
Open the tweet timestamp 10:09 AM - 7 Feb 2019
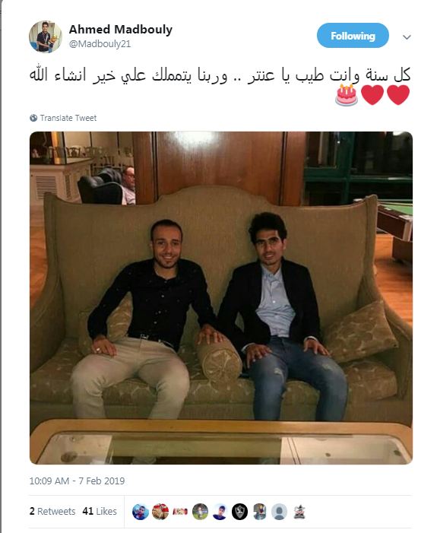point(77,481)
